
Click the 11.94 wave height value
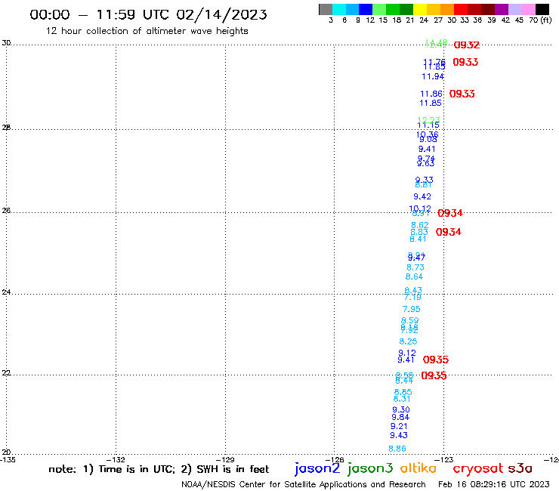point(433,76)
